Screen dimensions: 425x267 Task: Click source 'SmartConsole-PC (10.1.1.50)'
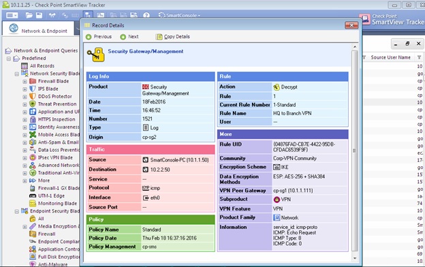point(179,160)
